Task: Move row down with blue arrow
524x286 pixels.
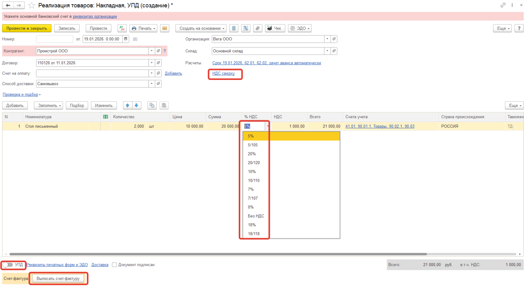Action: [x=137, y=105]
